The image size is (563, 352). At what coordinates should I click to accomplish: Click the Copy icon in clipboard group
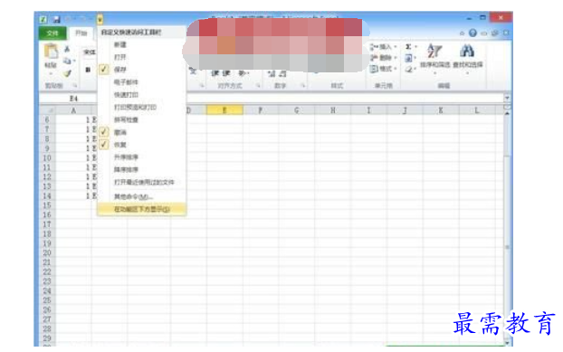(x=67, y=62)
